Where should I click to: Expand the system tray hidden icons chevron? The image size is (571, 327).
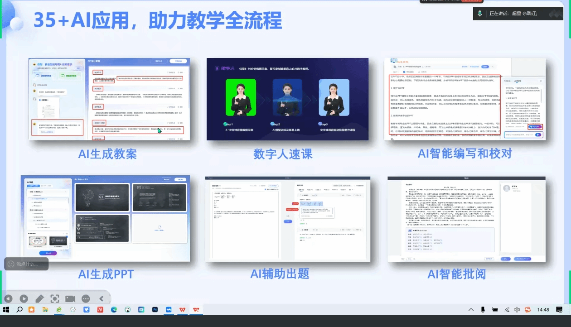coord(472,310)
